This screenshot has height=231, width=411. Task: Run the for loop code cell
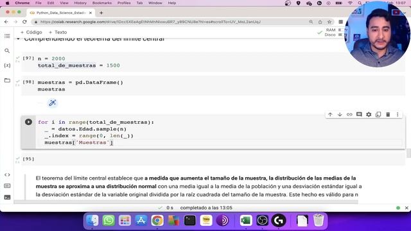click(28, 122)
